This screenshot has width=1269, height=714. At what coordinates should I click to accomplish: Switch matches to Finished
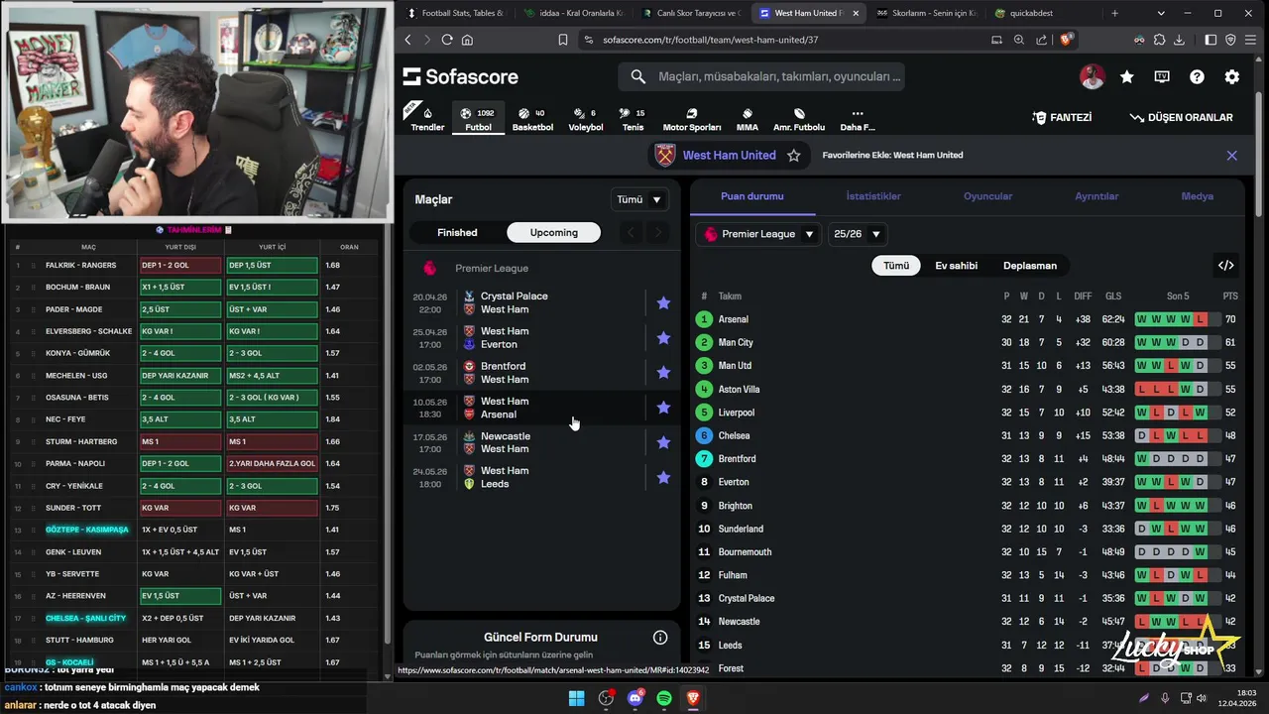(457, 232)
